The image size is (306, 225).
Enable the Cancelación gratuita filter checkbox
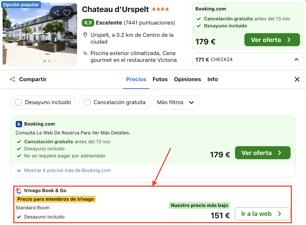coord(87,102)
